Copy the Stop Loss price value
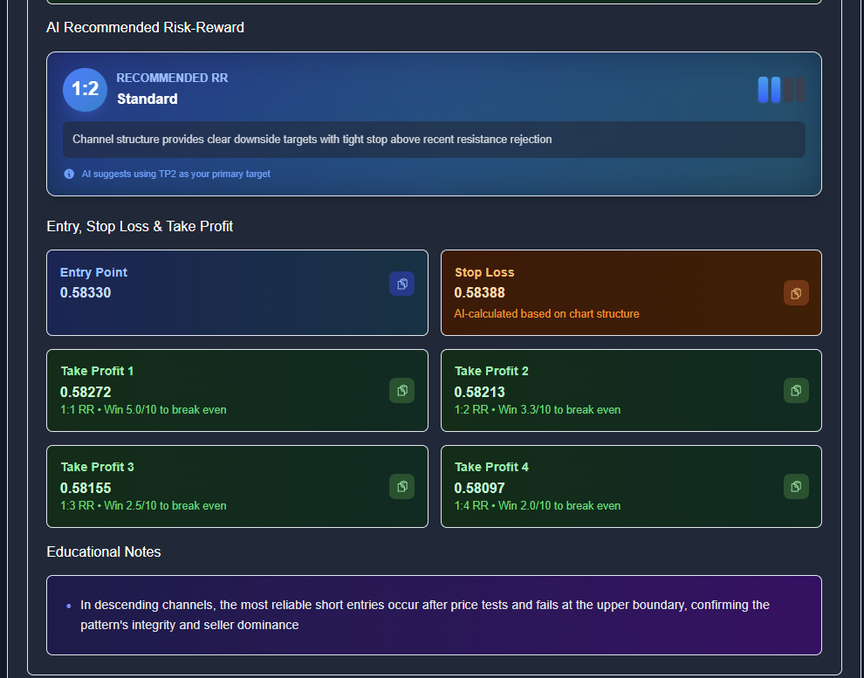The width and height of the screenshot is (864, 678). [796, 293]
